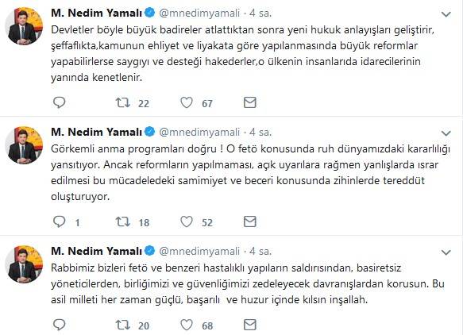The width and height of the screenshot is (463, 335).
Task: Open the '4 sa.' timestamp of third tweet
Action: click(260, 251)
